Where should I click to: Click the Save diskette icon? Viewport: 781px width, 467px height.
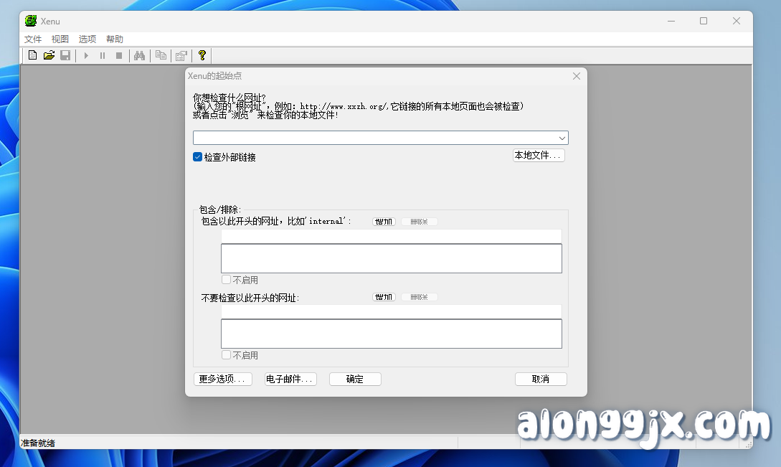65,55
